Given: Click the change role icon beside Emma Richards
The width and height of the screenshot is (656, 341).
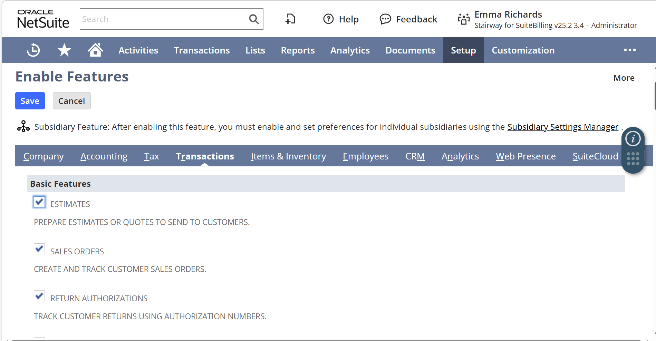Looking at the screenshot, I should point(464,19).
